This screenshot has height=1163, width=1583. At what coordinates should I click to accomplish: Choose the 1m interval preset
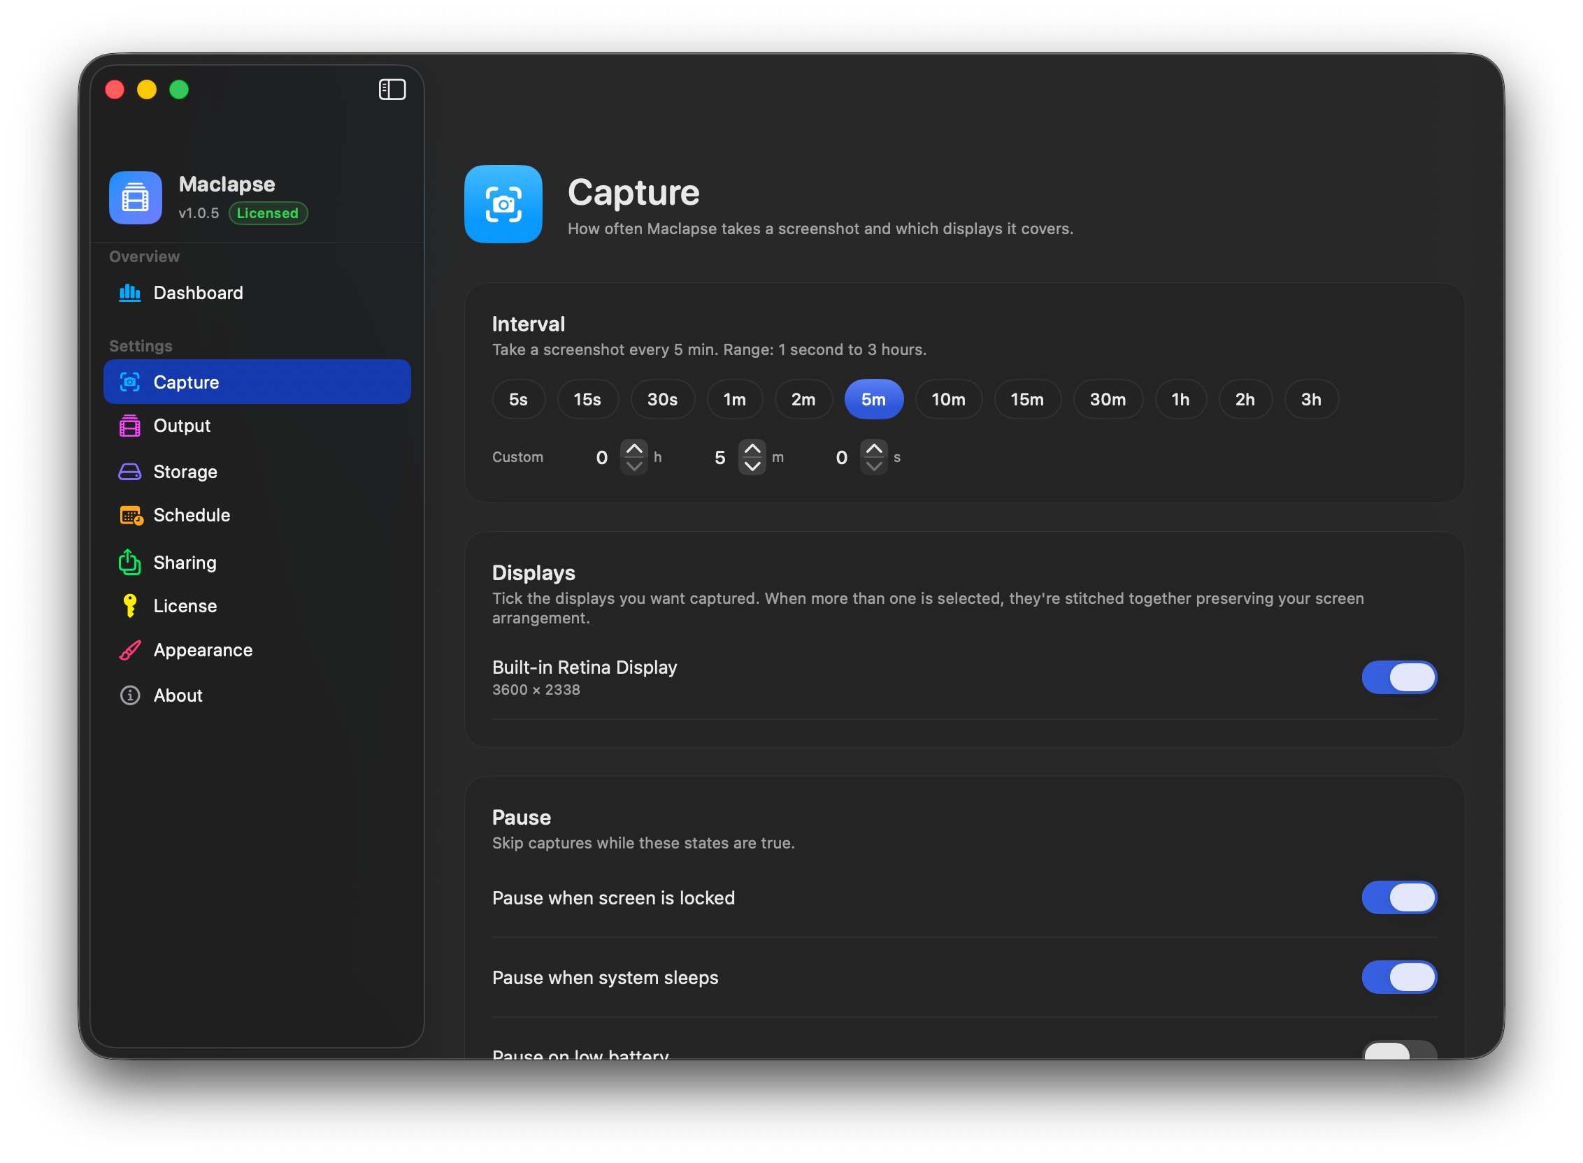[x=734, y=399]
